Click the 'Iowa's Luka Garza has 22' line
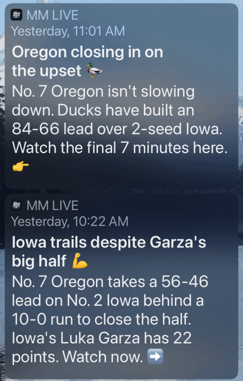Image resolution: width=243 pixels, height=381 pixels. (x=101, y=338)
